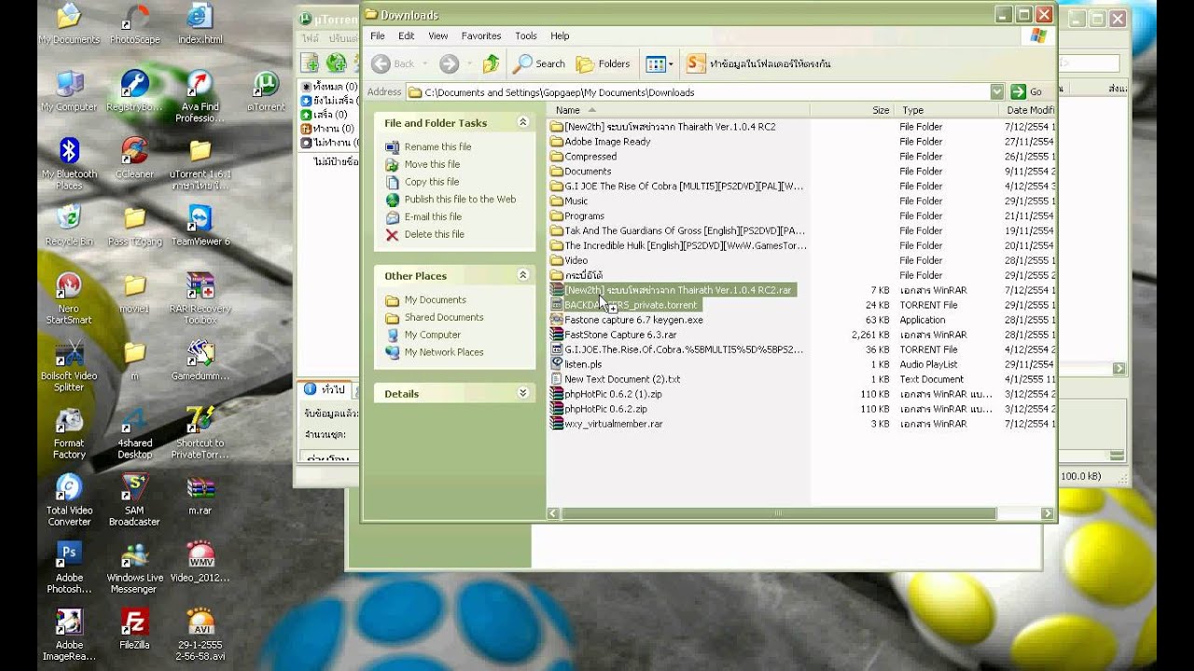Open Format Factory shortcut
The image size is (1194, 671).
pyautogui.click(x=69, y=432)
